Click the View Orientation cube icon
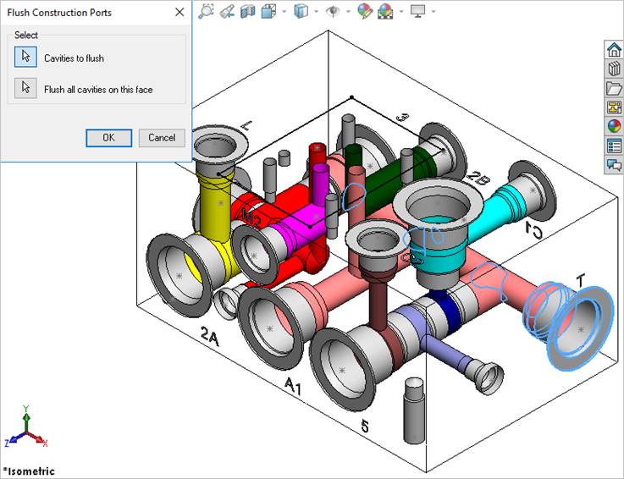Screen dimensions: 624x479 tap(268, 11)
